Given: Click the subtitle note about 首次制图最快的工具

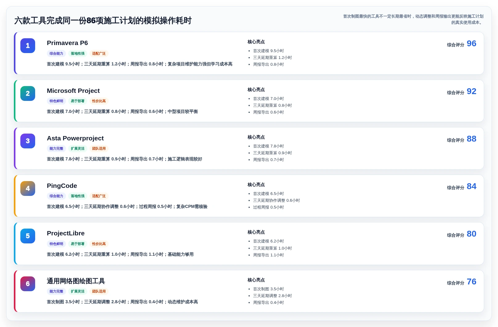Looking at the screenshot, I should coord(413,19).
